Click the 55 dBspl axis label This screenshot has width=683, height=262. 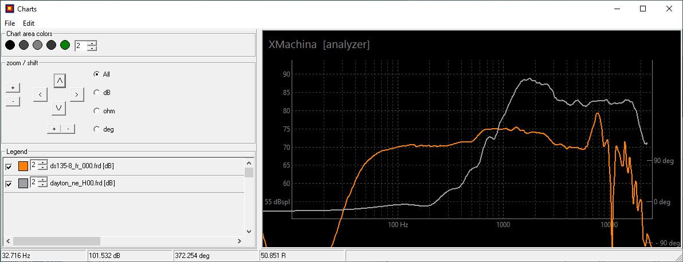click(x=277, y=202)
